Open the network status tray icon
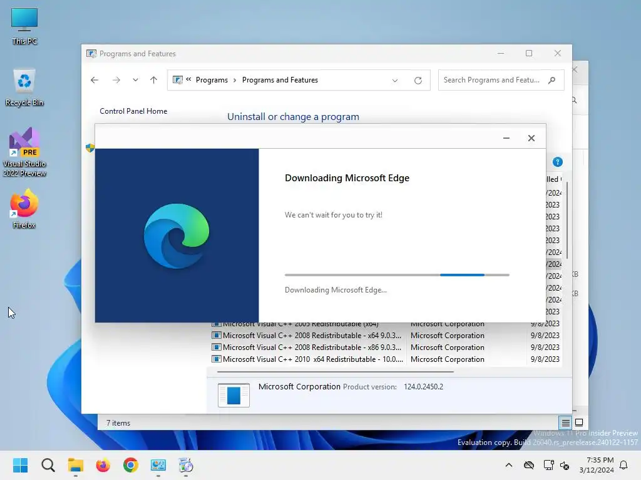Viewport: 641px width, 480px height. coord(548,465)
